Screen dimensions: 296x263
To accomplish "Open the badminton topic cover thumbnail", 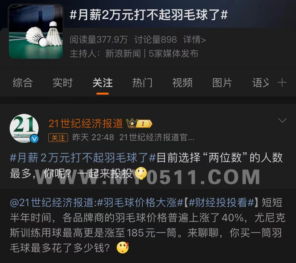I will pyautogui.click(x=36, y=31).
